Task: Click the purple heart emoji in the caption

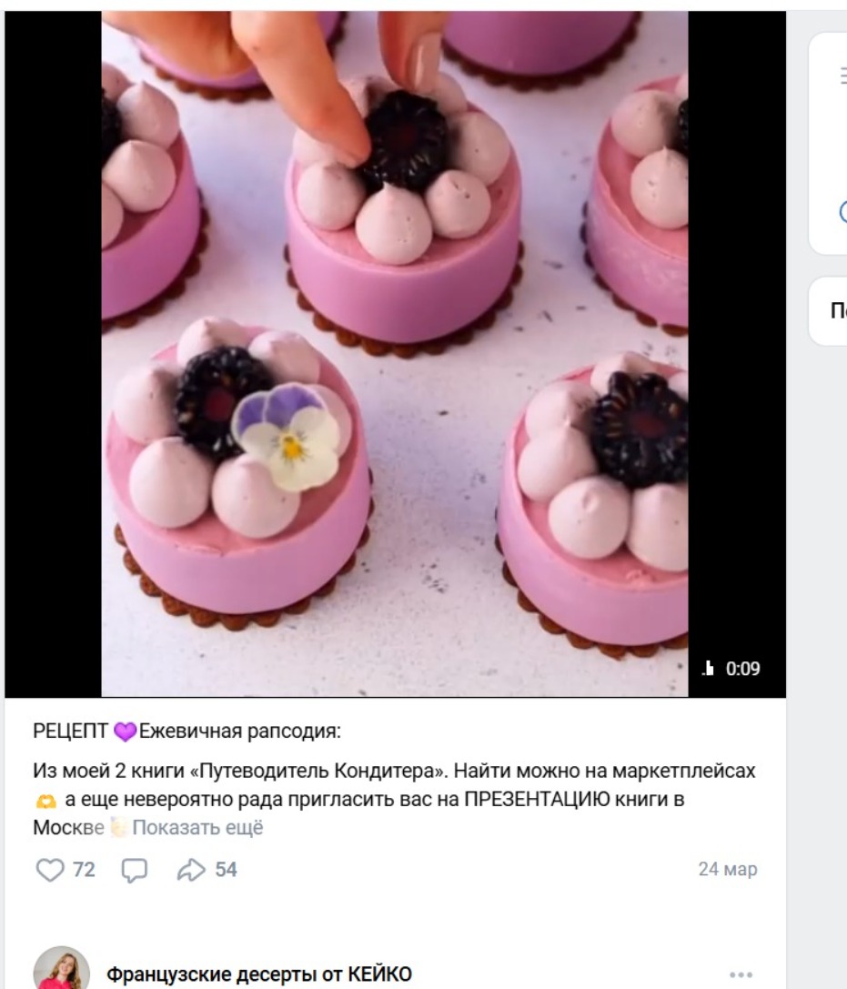Action: (125, 732)
